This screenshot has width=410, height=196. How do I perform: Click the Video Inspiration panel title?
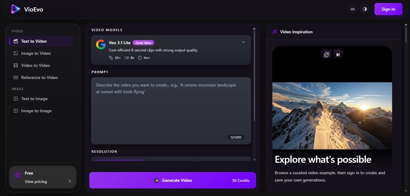tap(296, 32)
